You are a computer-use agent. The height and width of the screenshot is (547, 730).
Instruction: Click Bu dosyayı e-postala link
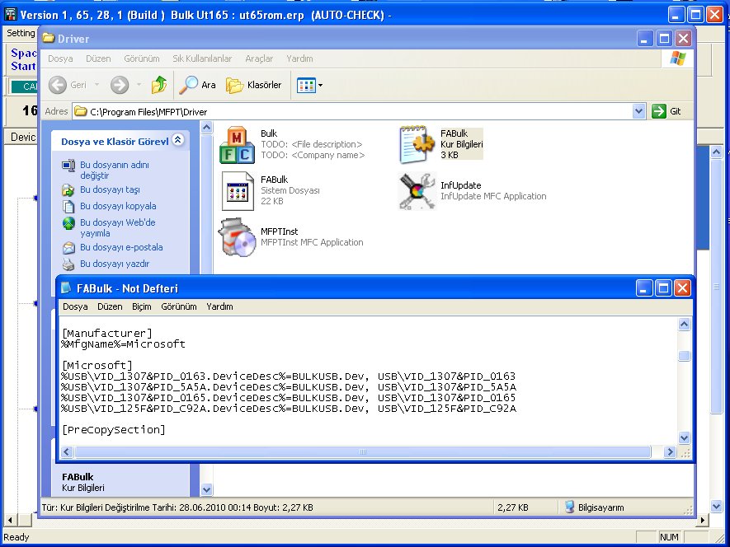(x=121, y=247)
